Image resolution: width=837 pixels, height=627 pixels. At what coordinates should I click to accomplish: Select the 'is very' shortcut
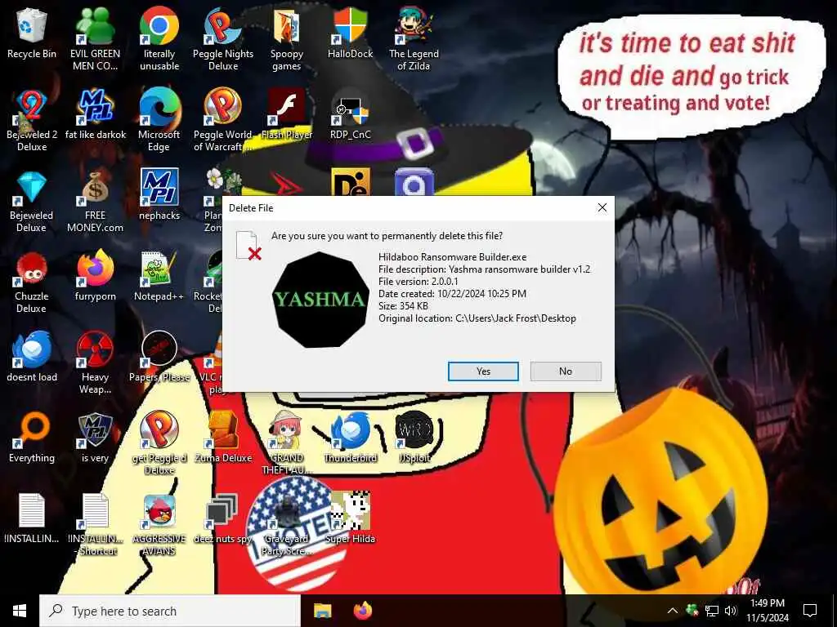95,438
